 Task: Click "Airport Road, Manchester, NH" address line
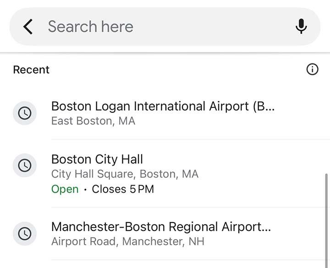click(127, 241)
